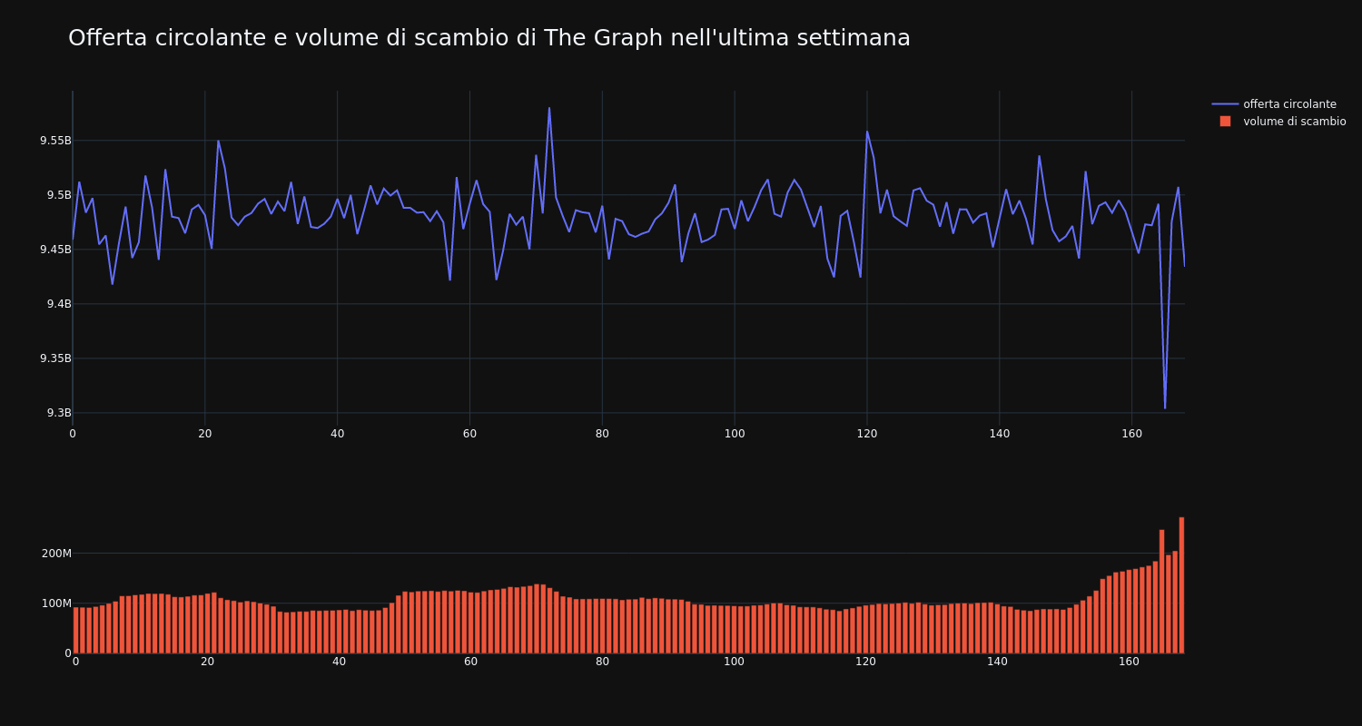1362x726 pixels.
Task: Click the 100M label on the volume chart
Action: coord(56,603)
